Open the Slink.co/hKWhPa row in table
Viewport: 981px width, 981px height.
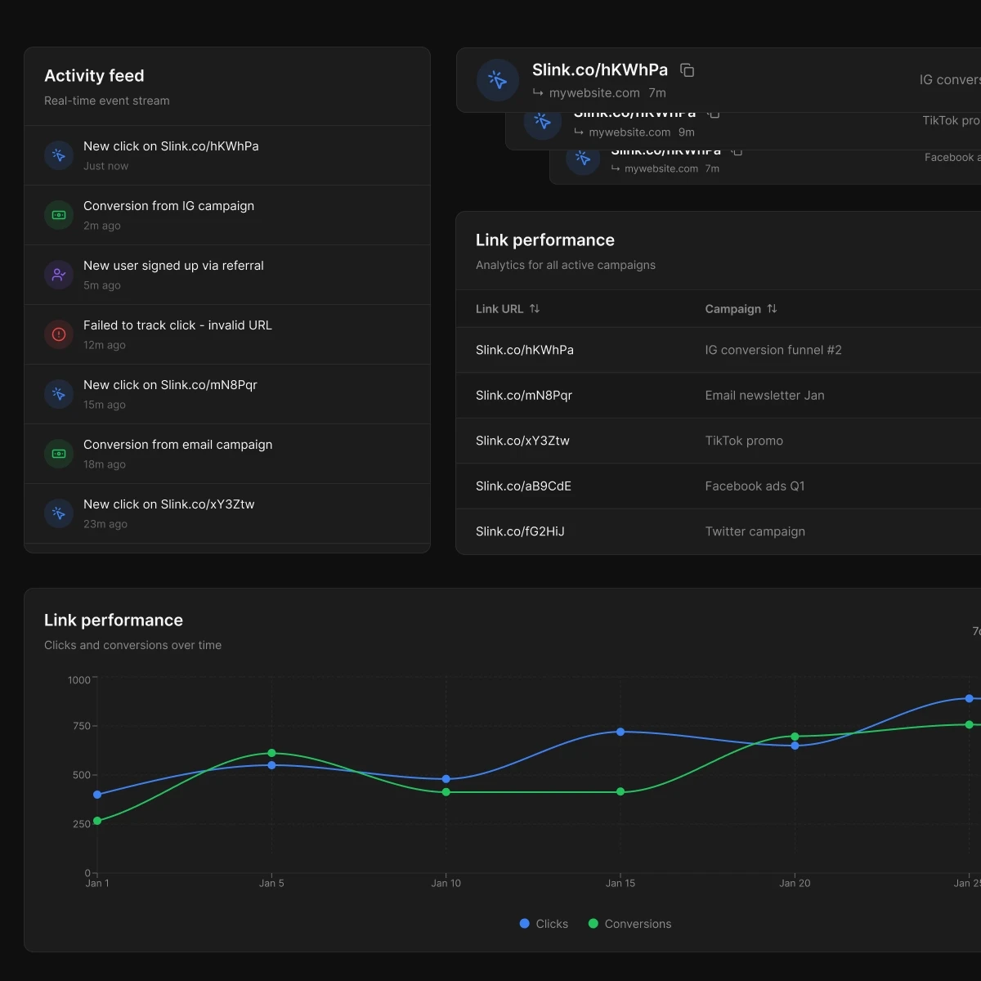719,350
